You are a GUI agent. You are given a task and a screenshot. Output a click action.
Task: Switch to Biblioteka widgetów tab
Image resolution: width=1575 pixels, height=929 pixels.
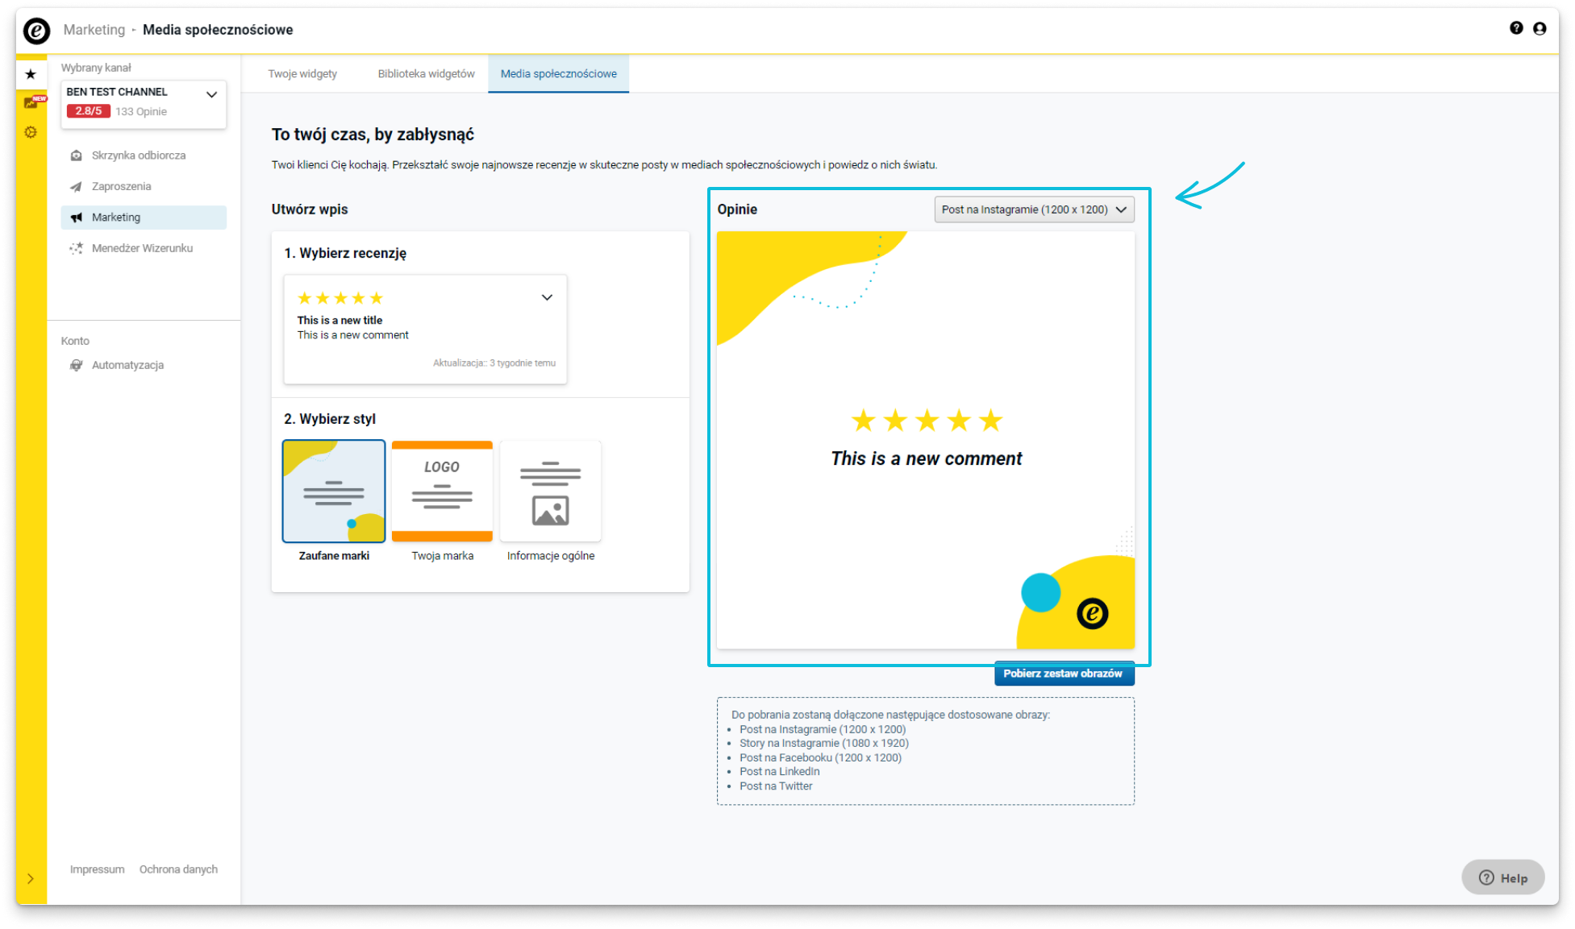pos(426,74)
